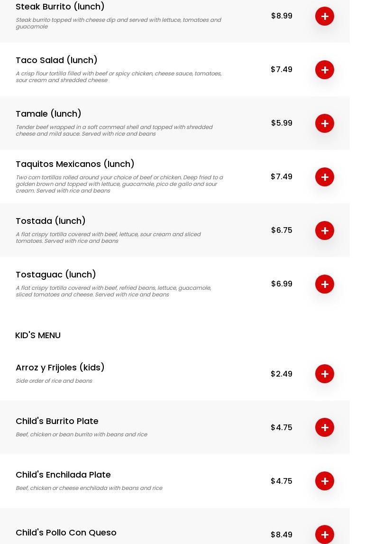The width and height of the screenshot is (365, 544).
Task: Add Taquitos Mexicanos (lunch) to cart
Action: tap(325, 177)
